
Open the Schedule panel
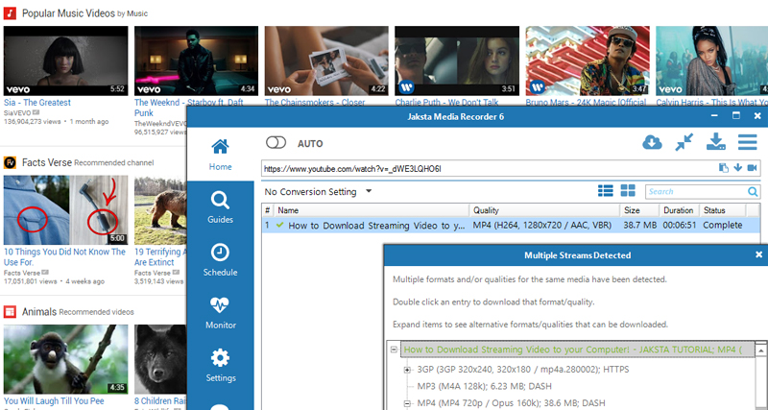220,259
